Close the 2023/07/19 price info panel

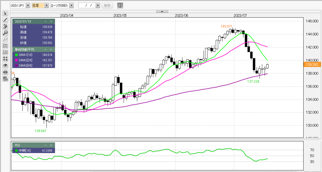tap(51, 21)
